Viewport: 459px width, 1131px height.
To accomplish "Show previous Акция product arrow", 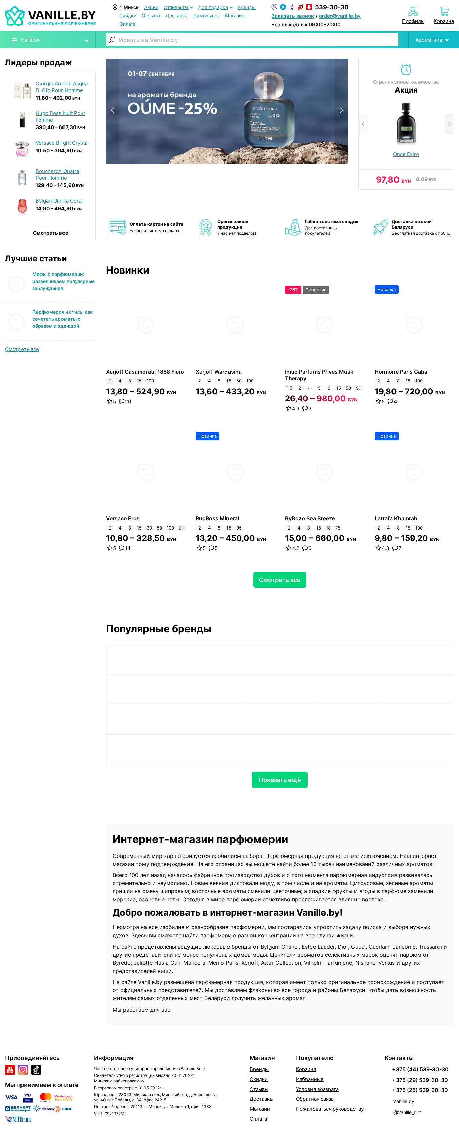I will coord(363,124).
